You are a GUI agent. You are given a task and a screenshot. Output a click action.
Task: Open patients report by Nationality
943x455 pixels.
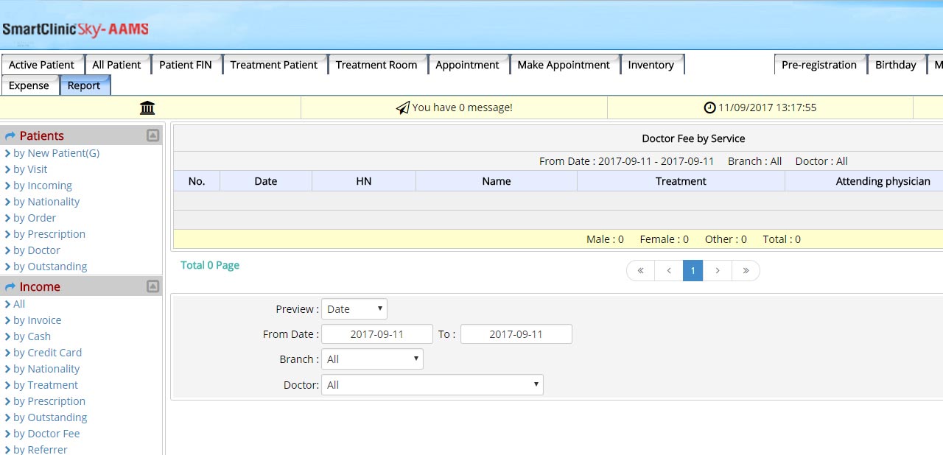(x=46, y=202)
